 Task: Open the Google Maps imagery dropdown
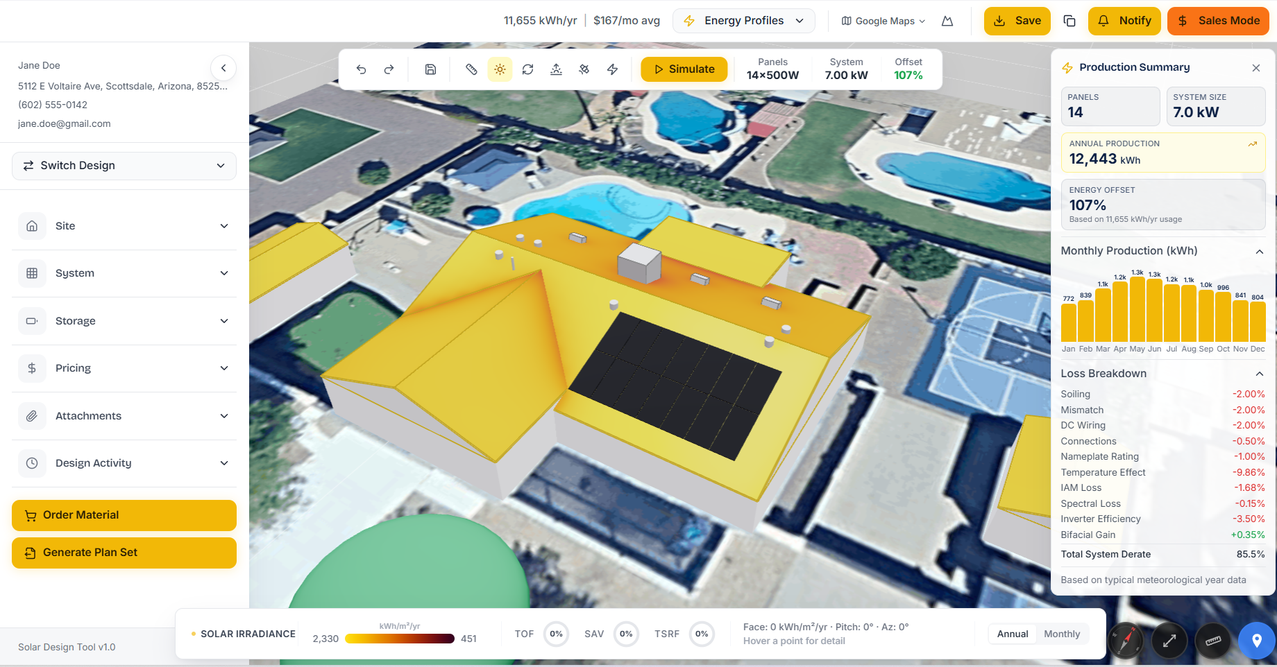coord(883,21)
